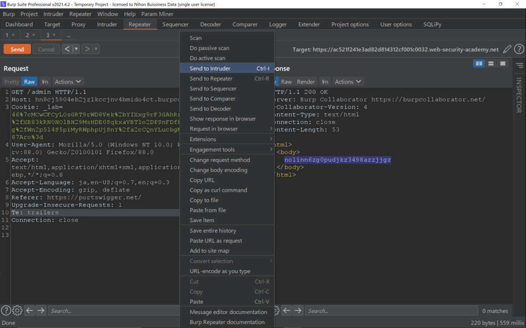Open the SQLiPy extension tab
526x328 pixels.
tap(433, 24)
